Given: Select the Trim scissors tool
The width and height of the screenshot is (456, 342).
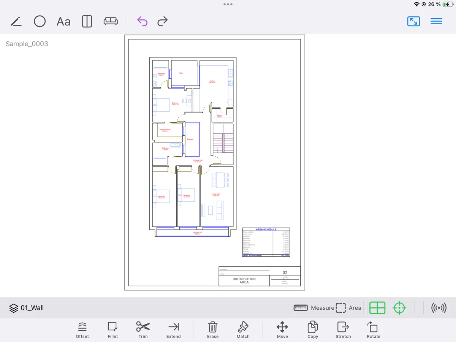Looking at the screenshot, I should [143, 329].
